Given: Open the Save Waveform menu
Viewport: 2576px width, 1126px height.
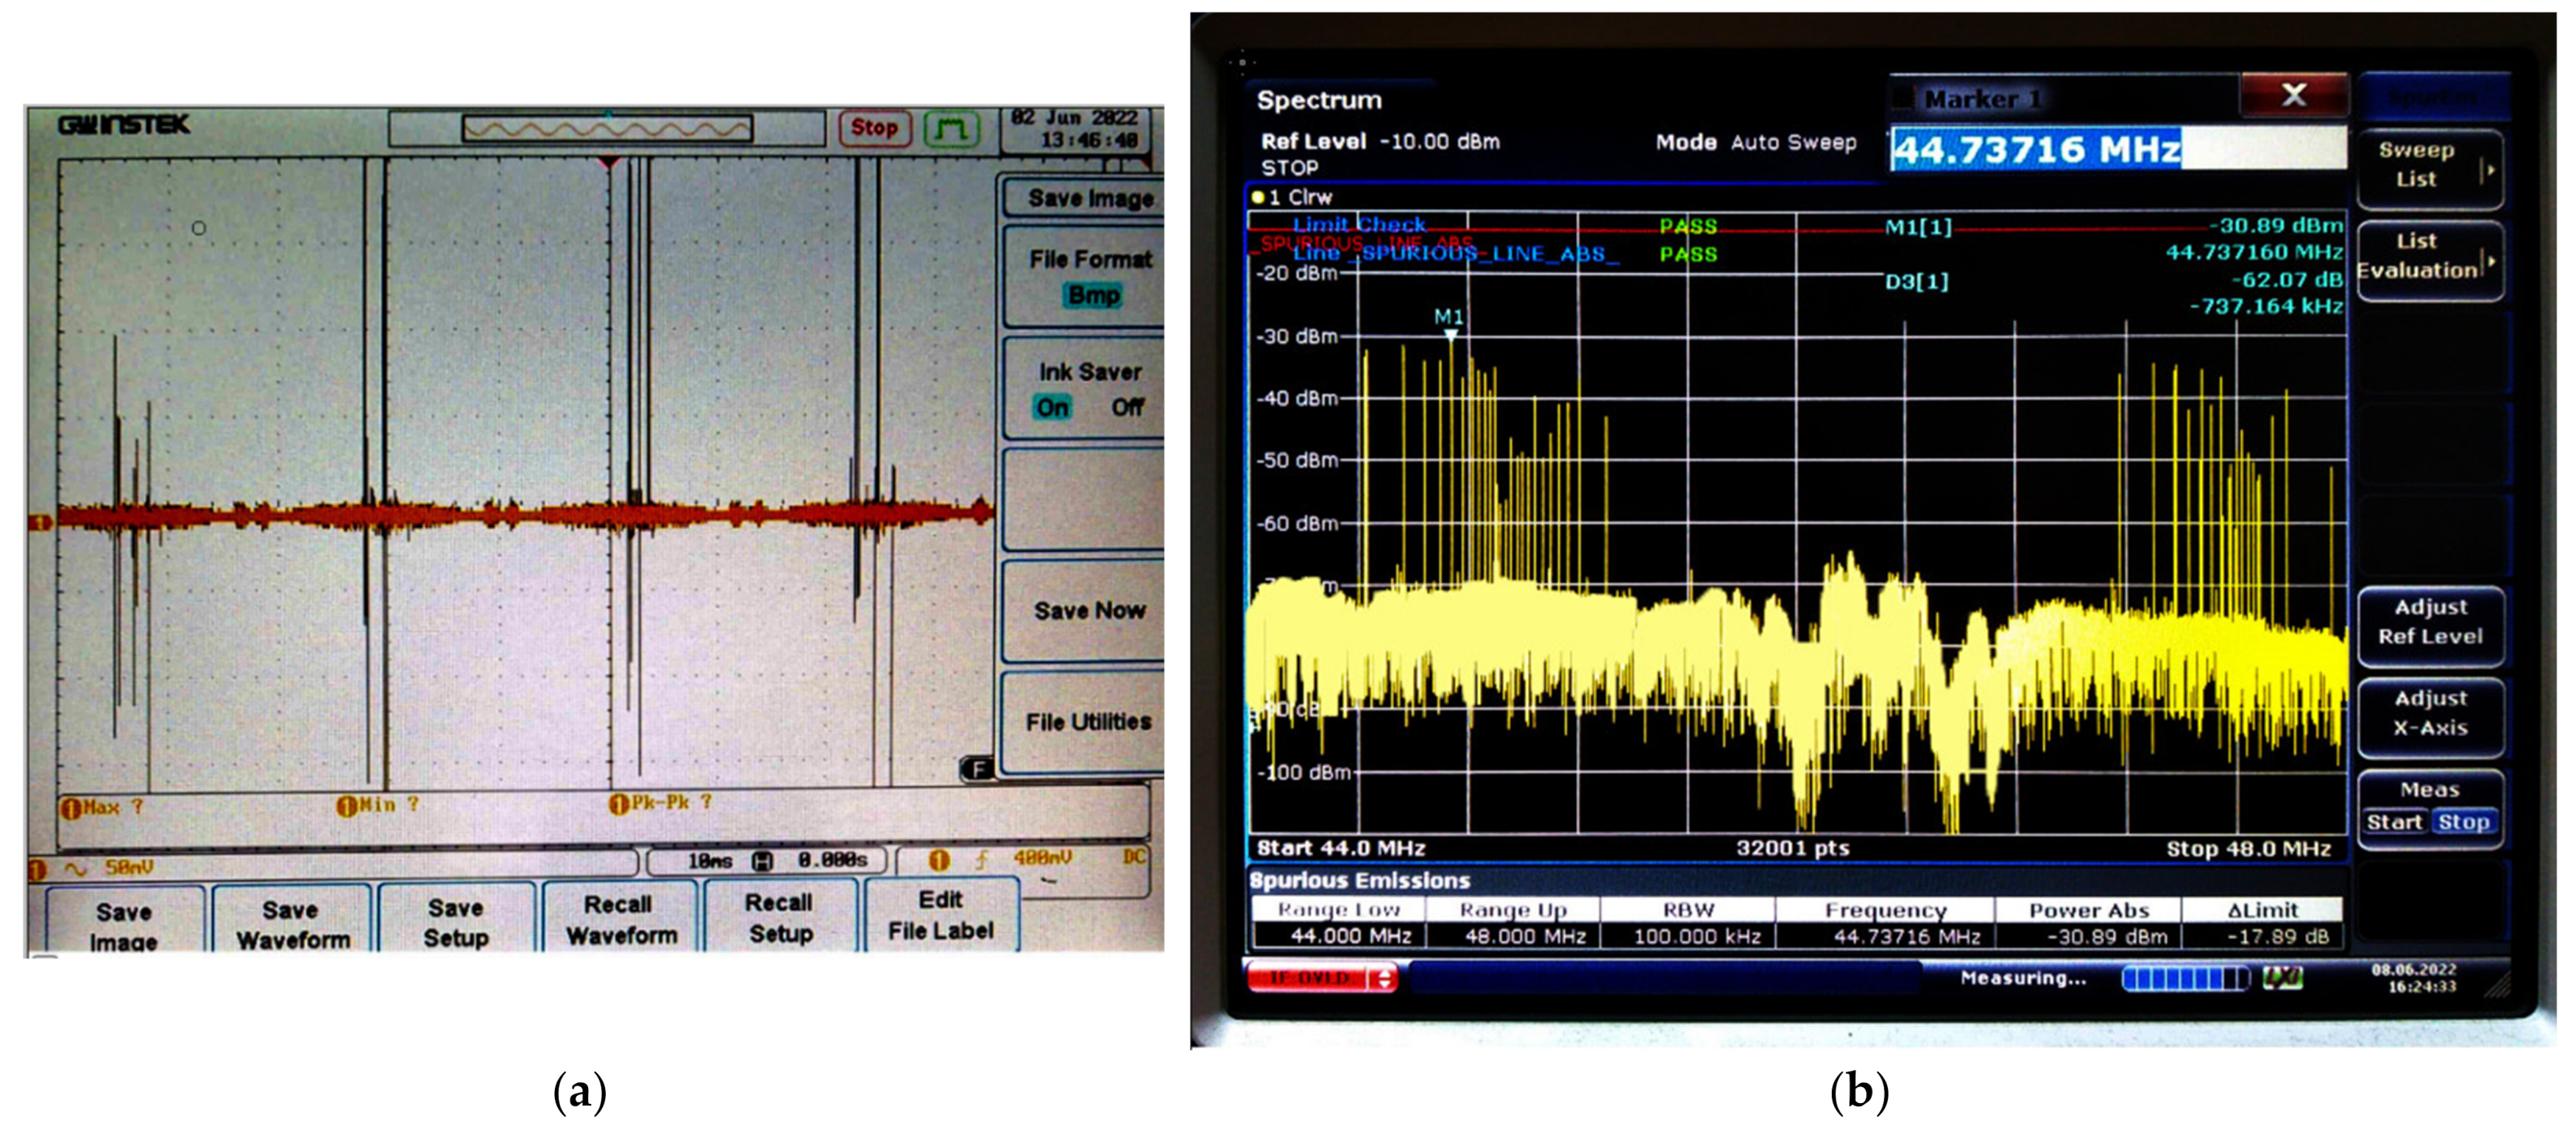Looking at the screenshot, I should pos(292,924).
